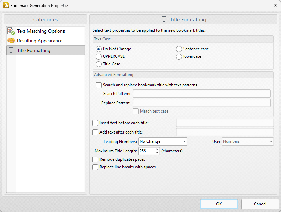Screen dimensions: 281x212
Task: Click the Search Pattern text field
Action: click(202, 94)
